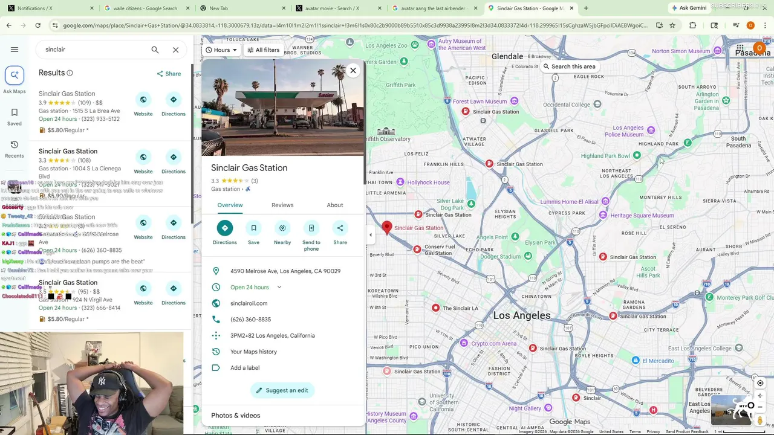Zoom in on the map
Screen dimensions: 774x435
tap(760, 396)
